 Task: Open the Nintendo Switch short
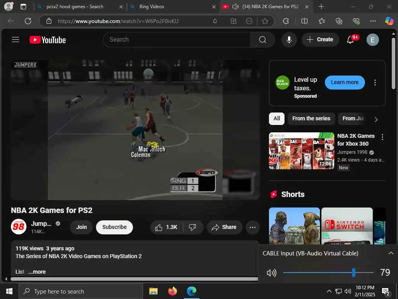click(x=347, y=226)
